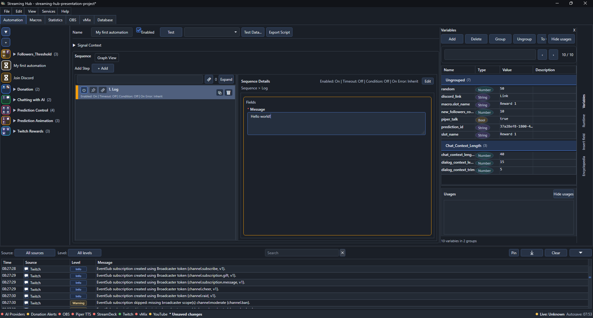Click the Prediction Control group icon
The height and width of the screenshot is (318, 593).
[x=6, y=110]
